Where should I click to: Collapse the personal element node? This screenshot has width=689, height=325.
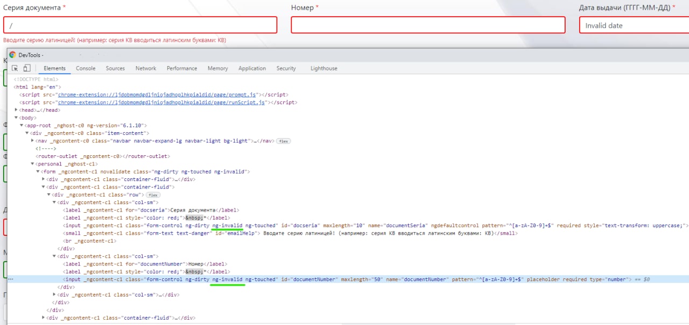point(32,164)
